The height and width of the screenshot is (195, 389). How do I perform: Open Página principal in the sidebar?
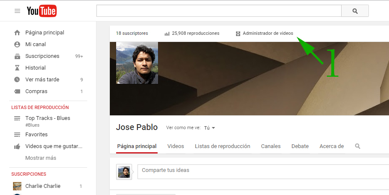click(x=45, y=33)
